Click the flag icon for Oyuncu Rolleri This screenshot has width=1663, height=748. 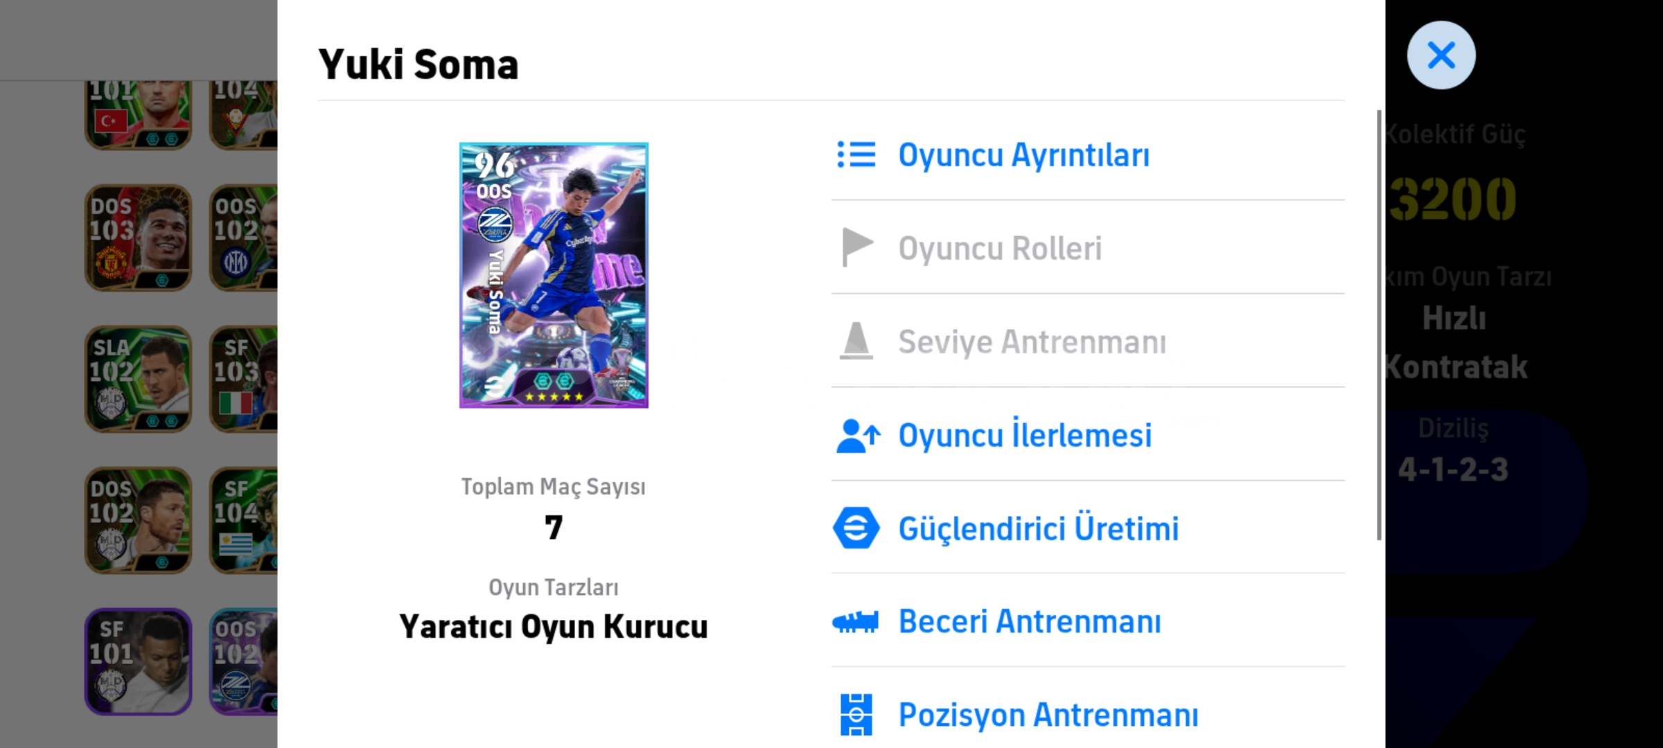point(856,247)
